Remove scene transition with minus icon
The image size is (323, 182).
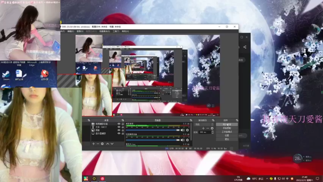click(x=208, y=128)
